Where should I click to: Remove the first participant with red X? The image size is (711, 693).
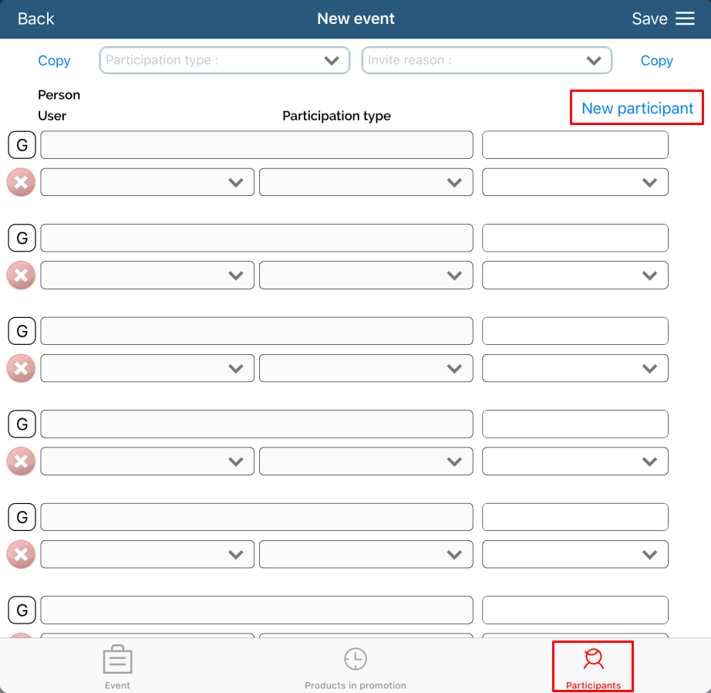pyautogui.click(x=21, y=183)
